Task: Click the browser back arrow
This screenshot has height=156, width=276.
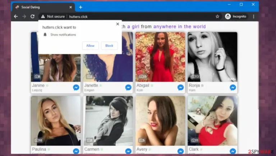Action: click(16, 17)
